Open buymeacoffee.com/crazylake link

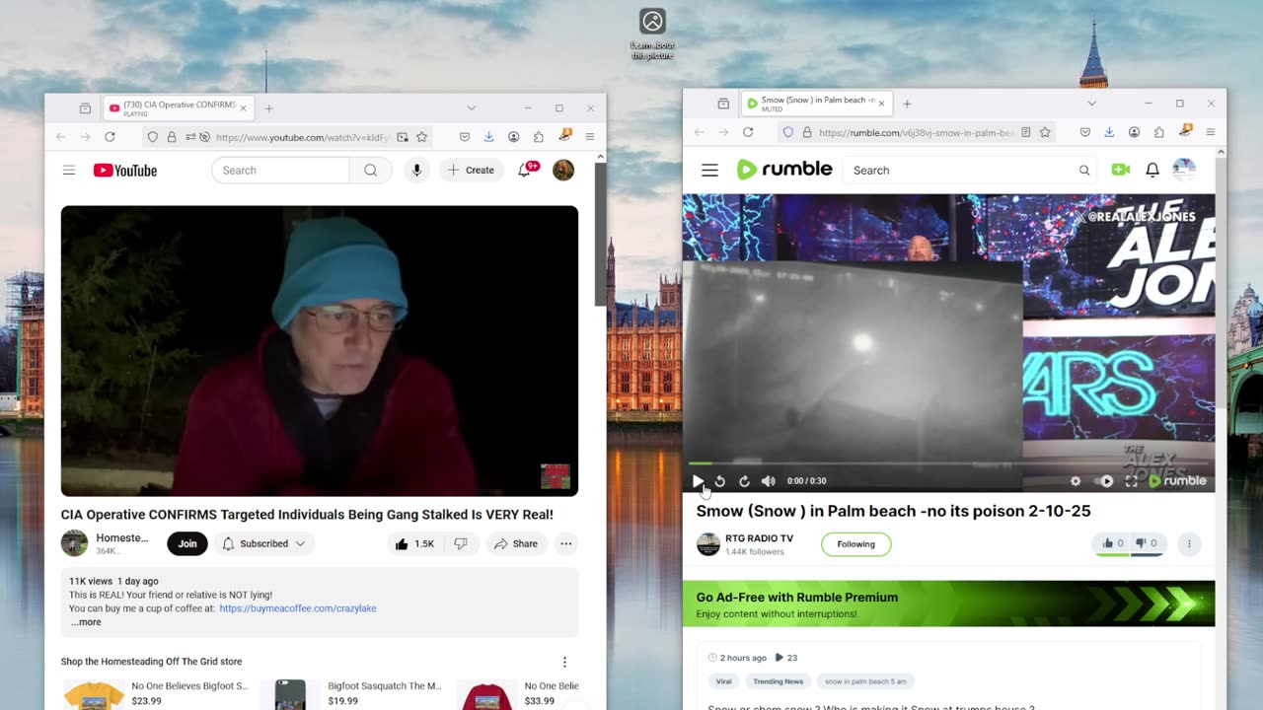click(x=298, y=608)
